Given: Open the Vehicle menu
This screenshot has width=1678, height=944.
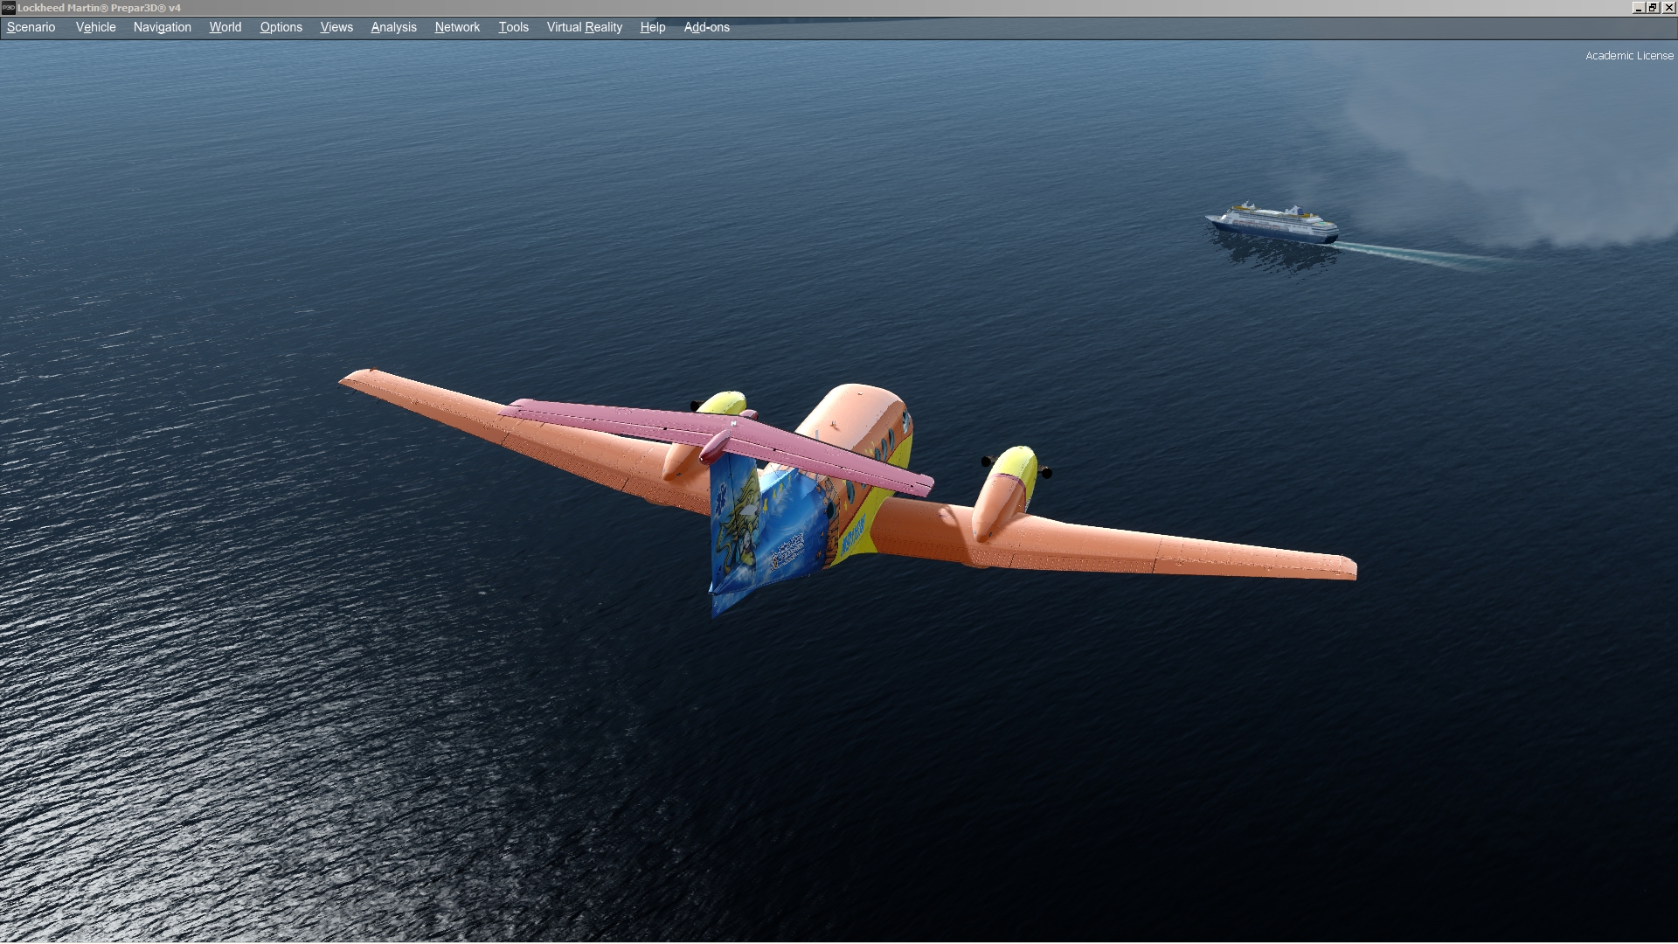Looking at the screenshot, I should pyautogui.click(x=95, y=27).
